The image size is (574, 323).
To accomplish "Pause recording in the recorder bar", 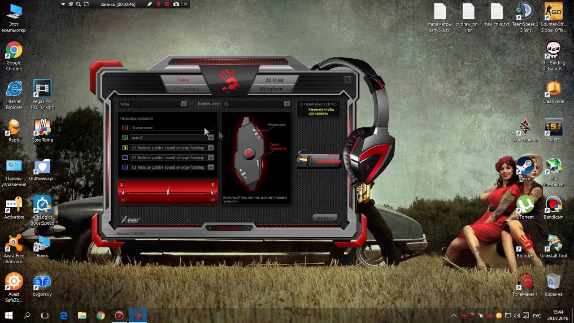I will click(158, 4).
